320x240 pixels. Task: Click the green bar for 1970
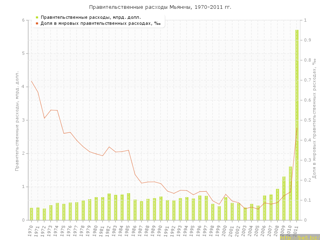(32, 214)
